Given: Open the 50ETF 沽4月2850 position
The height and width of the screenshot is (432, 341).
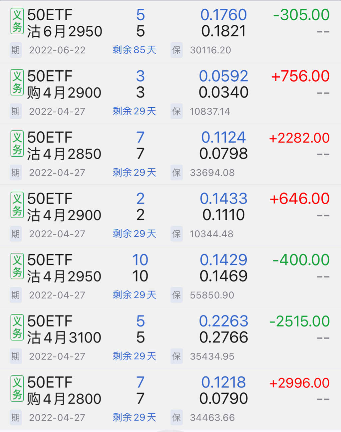Looking at the screenshot, I should tap(64, 146).
